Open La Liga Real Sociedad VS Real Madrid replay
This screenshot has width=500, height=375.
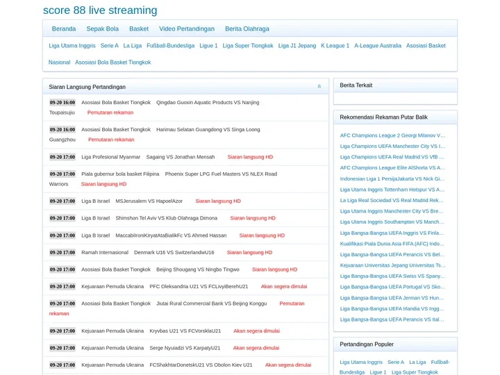coord(392,201)
